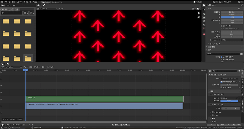This screenshot has height=129, width=244.
Task: Refresh the file browser list
Action: pos(13,9)
